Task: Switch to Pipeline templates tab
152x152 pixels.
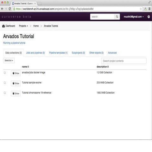Action: pos(58,53)
